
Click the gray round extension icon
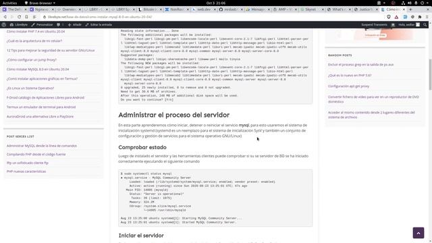click(412, 17)
